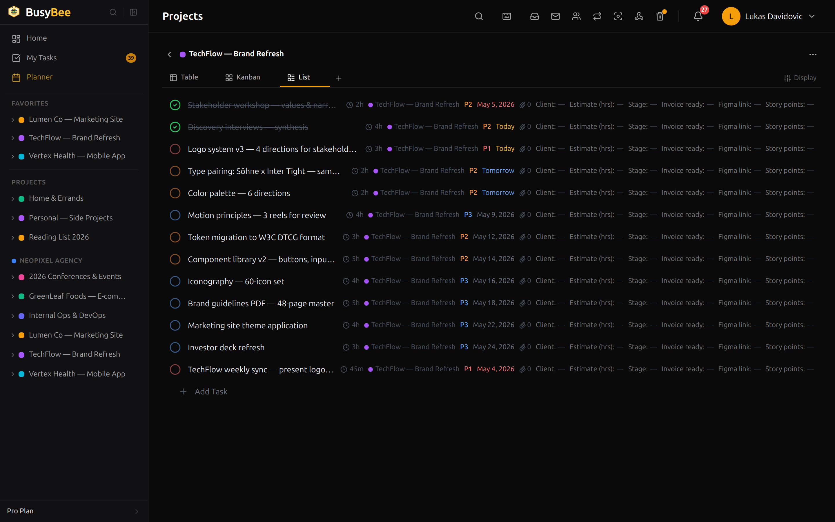Switch to the Kanban view tab
835x522 pixels.
(243, 77)
